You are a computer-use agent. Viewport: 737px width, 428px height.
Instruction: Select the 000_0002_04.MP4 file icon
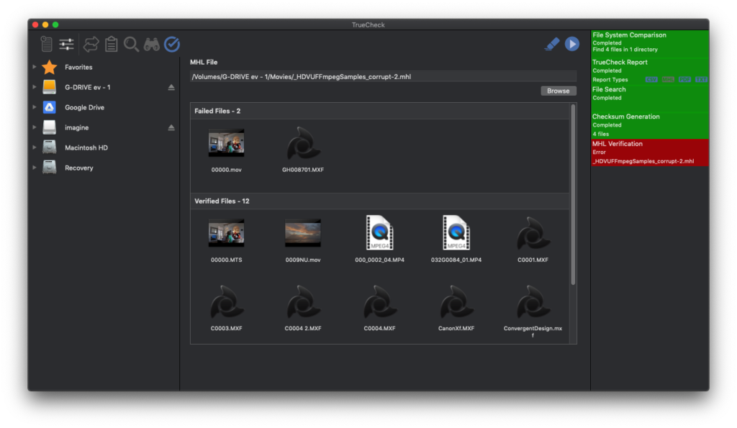pos(380,232)
